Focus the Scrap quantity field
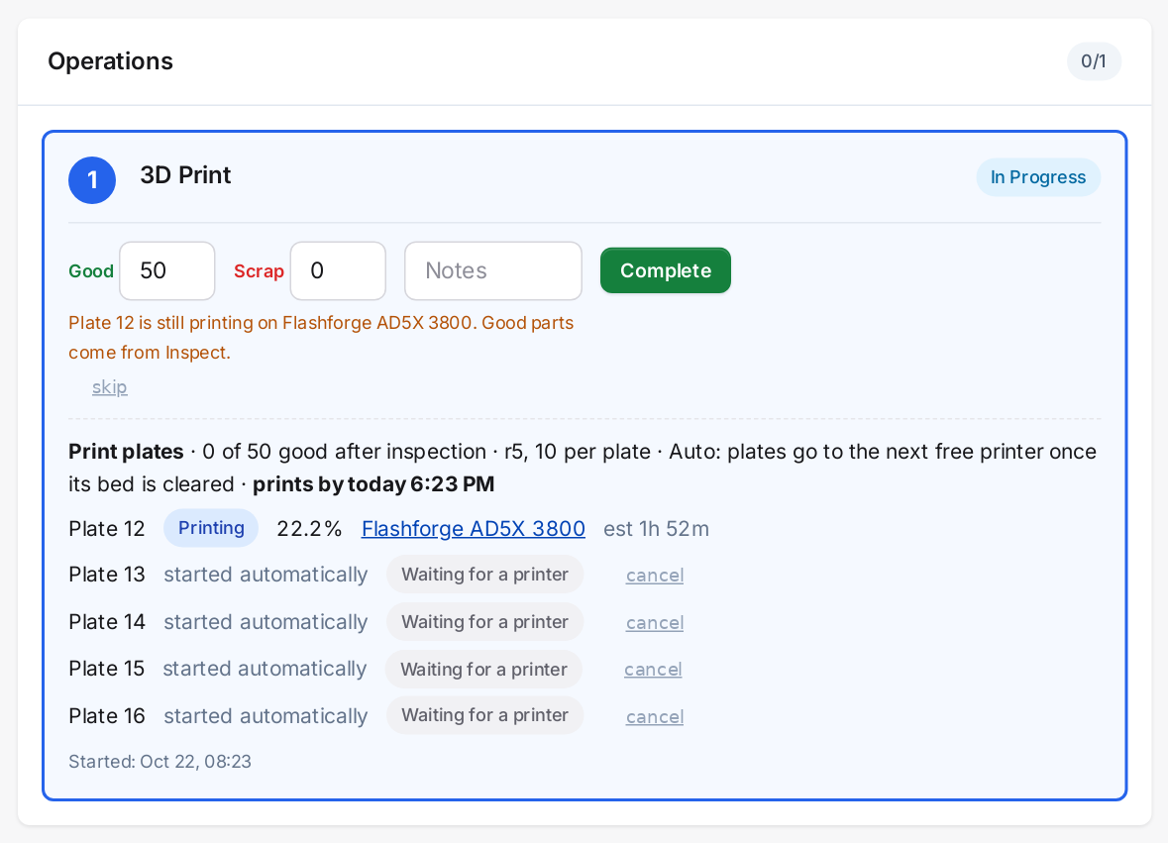This screenshot has width=1168, height=843. click(338, 270)
